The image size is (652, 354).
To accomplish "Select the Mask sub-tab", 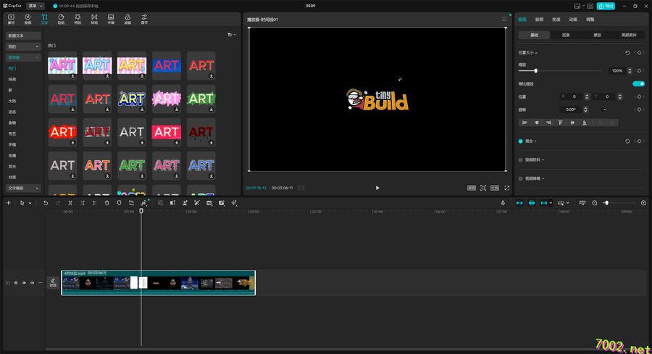I will (x=598, y=35).
